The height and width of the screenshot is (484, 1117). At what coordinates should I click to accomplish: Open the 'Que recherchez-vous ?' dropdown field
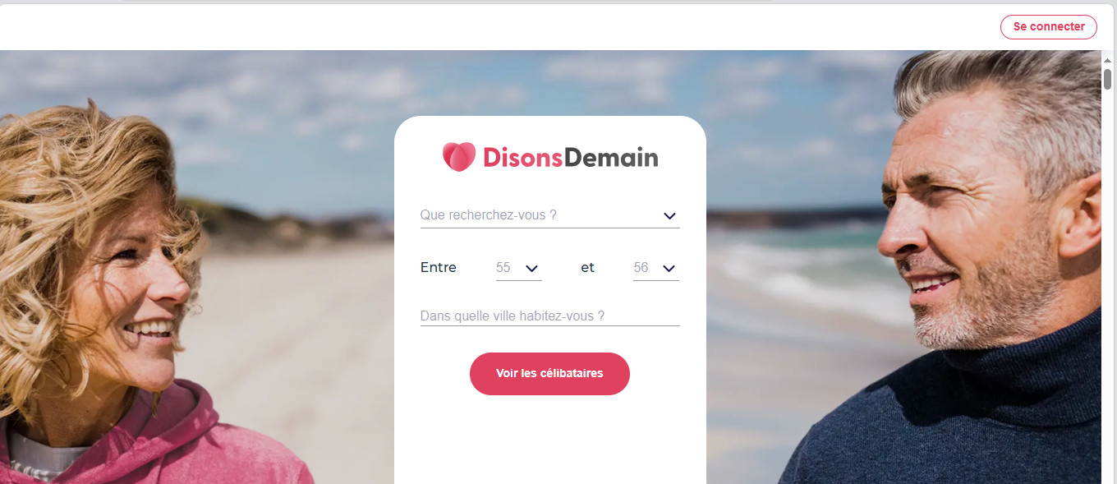(549, 215)
